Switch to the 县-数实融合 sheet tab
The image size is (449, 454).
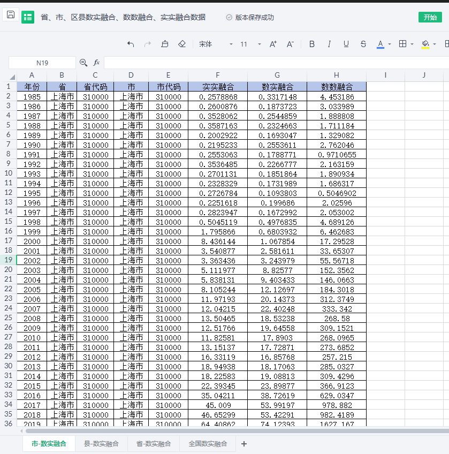(101, 444)
